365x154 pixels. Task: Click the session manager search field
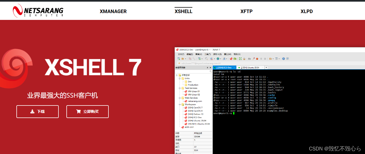194,72
